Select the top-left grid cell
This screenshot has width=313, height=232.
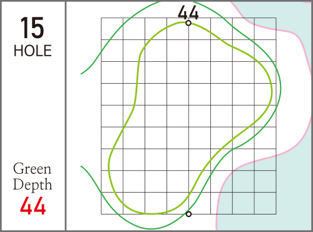coord(112,29)
